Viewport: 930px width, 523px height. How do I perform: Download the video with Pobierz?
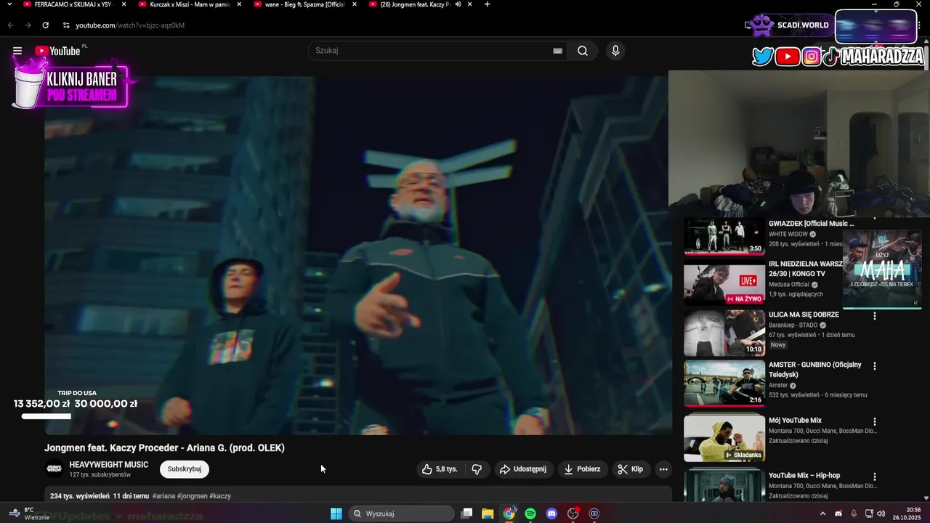583,469
